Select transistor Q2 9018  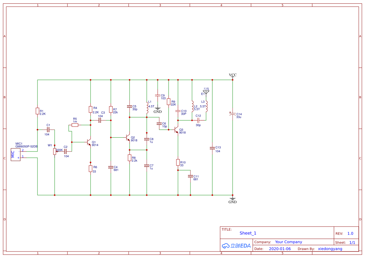[x=128, y=137]
